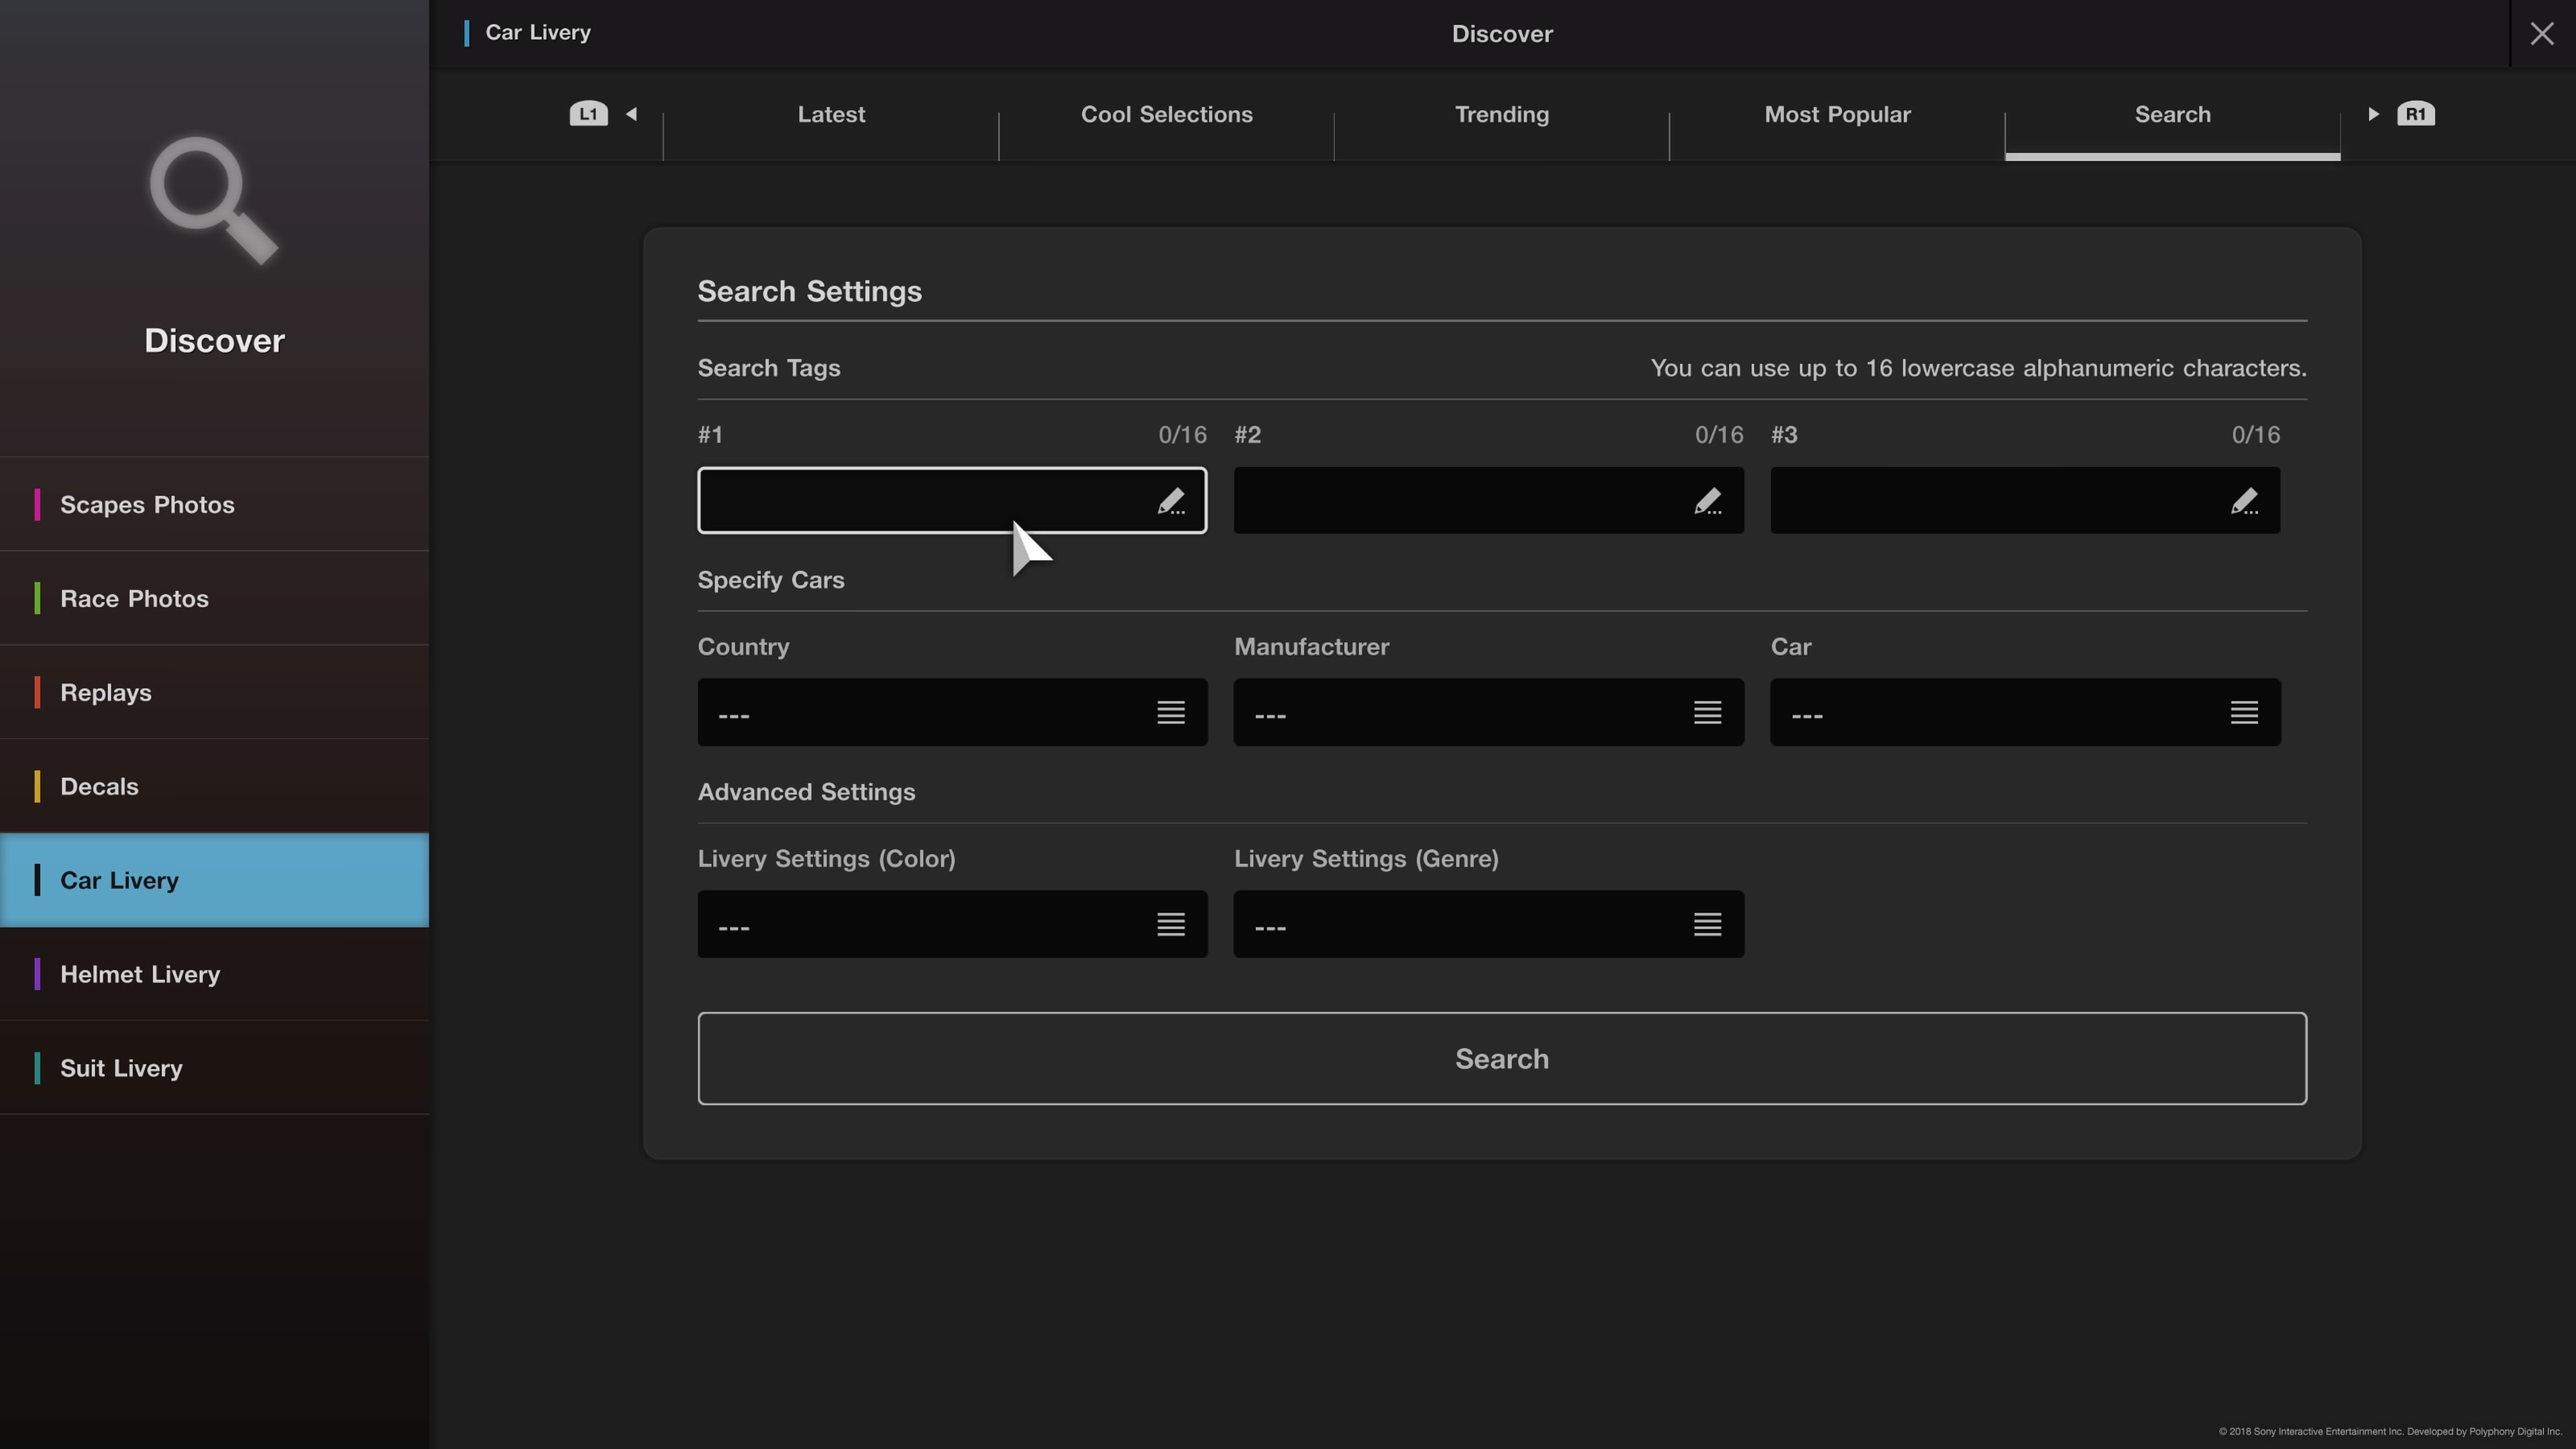
Task: Open Replays in the sidebar
Action: [x=214, y=692]
